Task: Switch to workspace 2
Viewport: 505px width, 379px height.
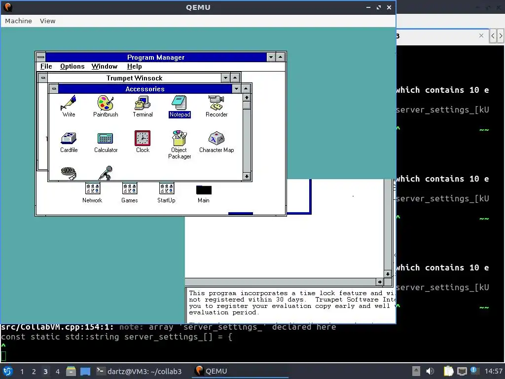Action: pyautogui.click(x=34, y=372)
